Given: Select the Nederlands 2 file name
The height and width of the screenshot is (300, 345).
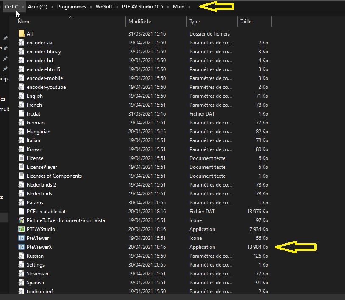Looking at the screenshot, I should tap(42, 185).
